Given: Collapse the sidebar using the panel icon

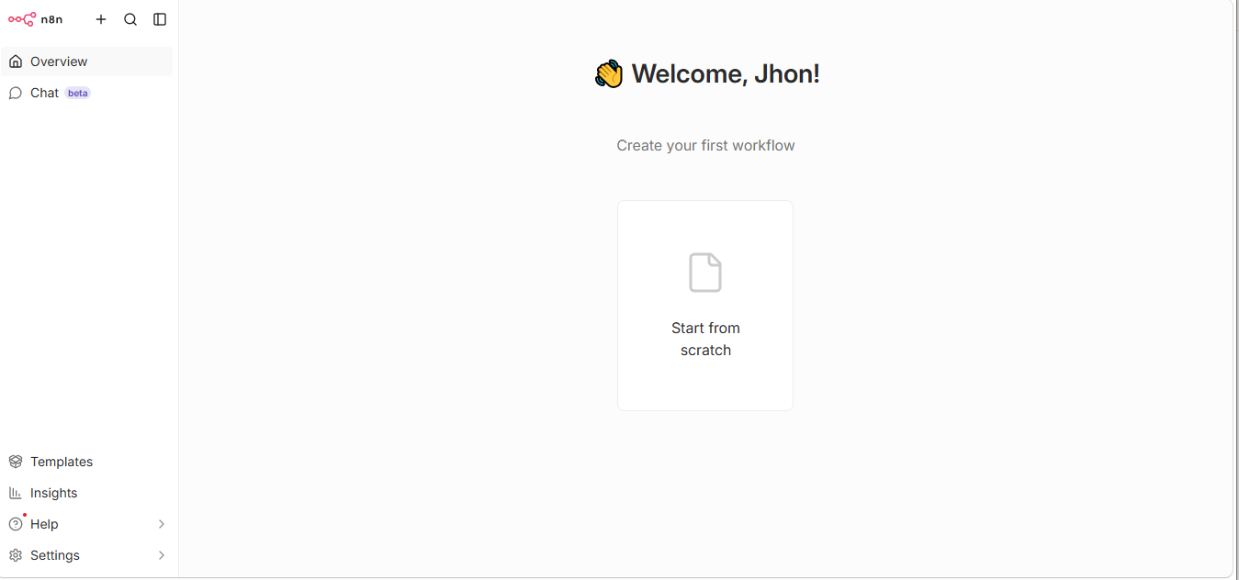Looking at the screenshot, I should coord(160,19).
